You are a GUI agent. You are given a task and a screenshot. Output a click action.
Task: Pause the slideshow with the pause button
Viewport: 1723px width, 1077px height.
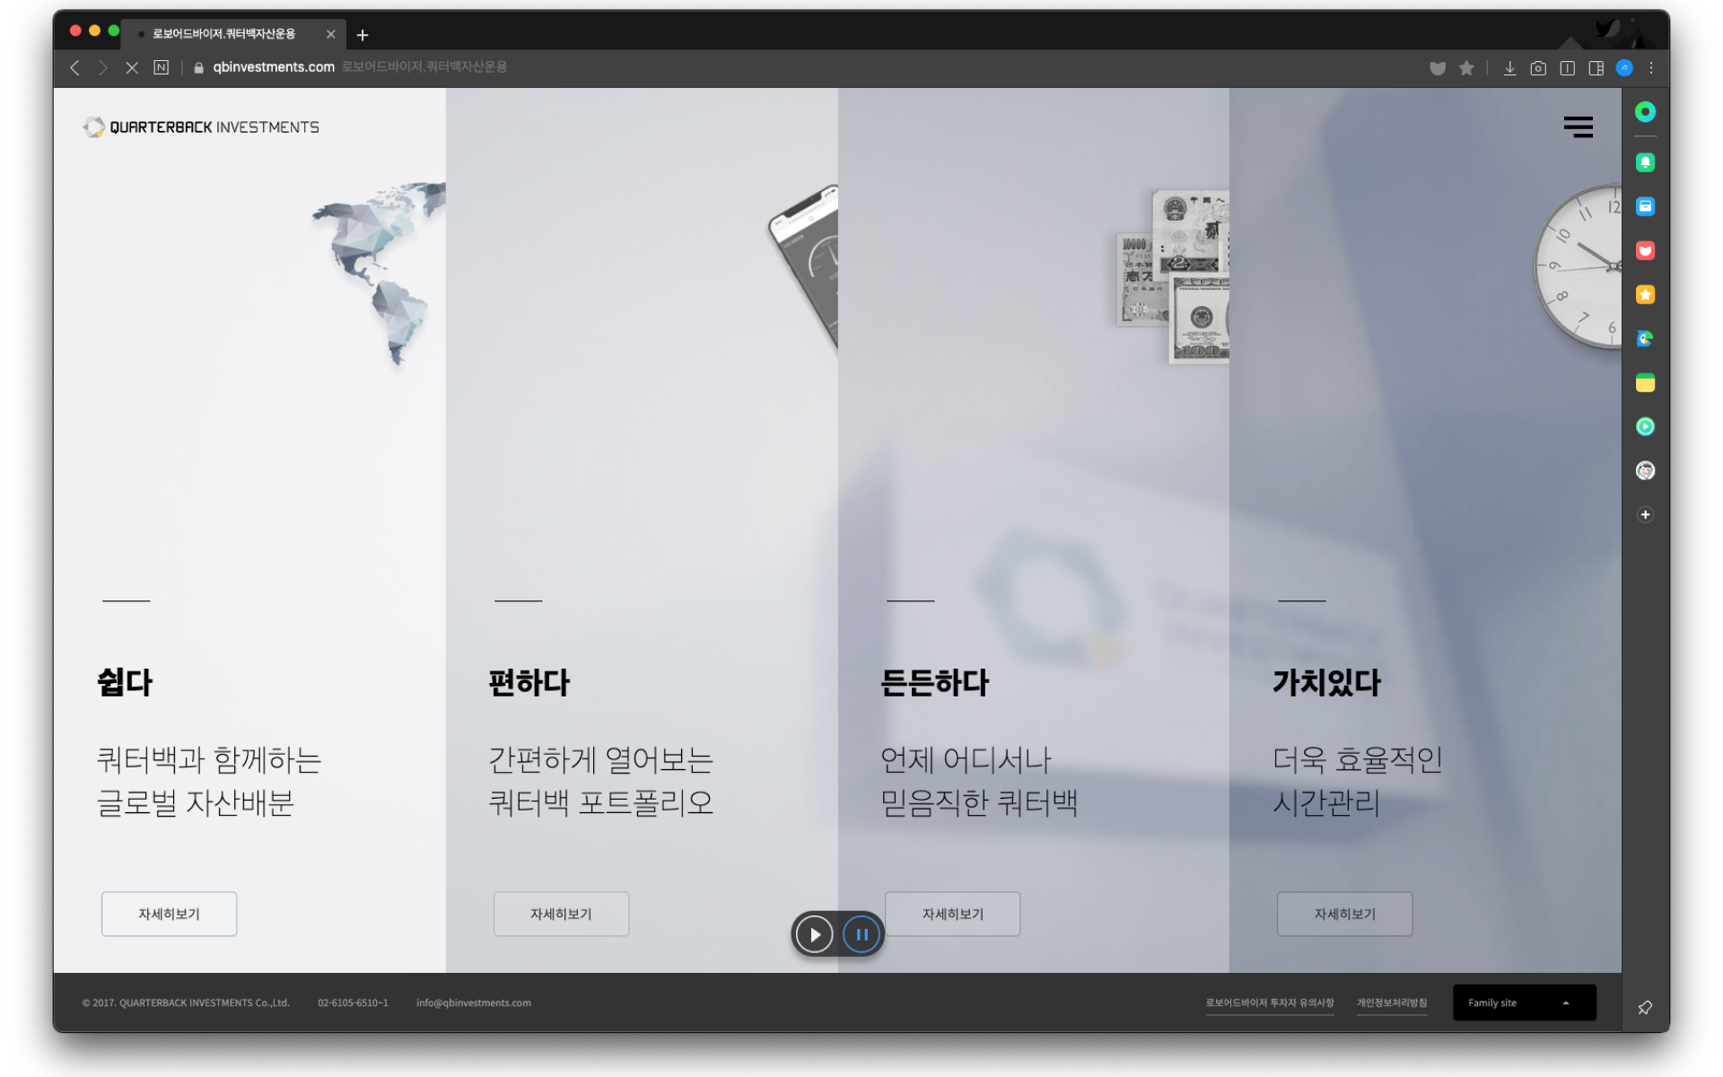pos(861,934)
